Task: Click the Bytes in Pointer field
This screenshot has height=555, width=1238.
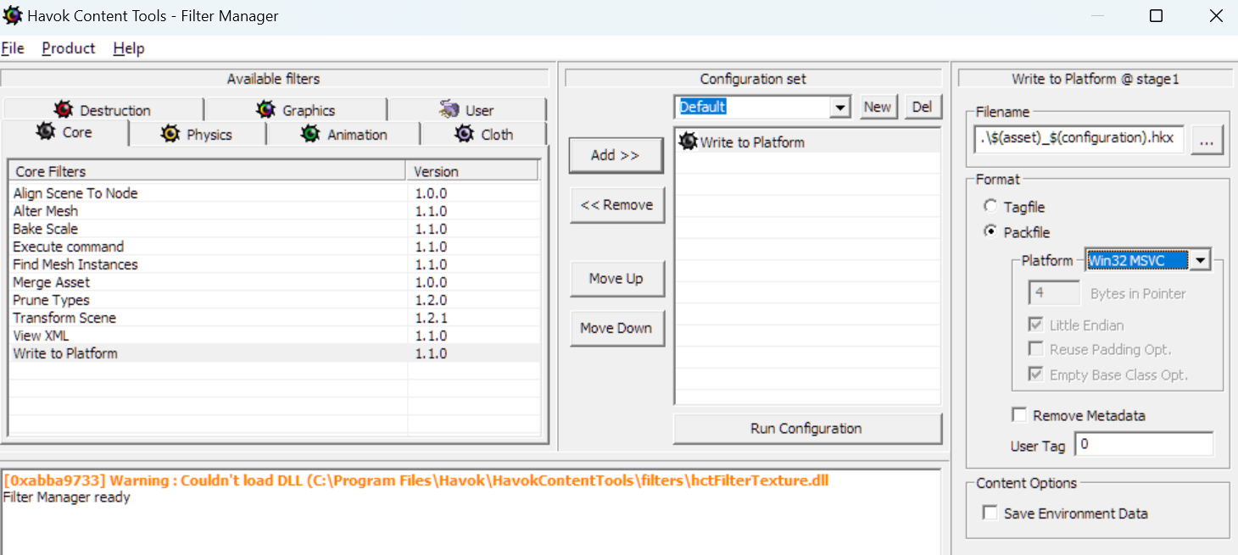Action: click(x=1053, y=293)
